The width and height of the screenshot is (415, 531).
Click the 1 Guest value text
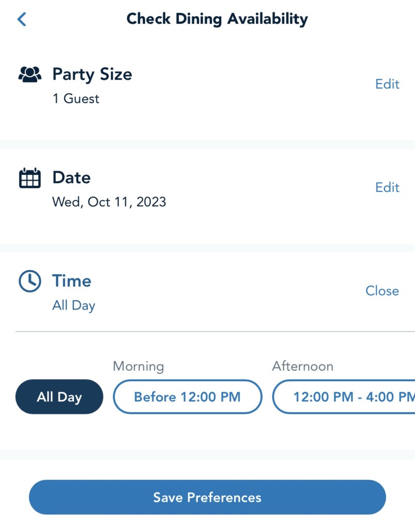(76, 99)
